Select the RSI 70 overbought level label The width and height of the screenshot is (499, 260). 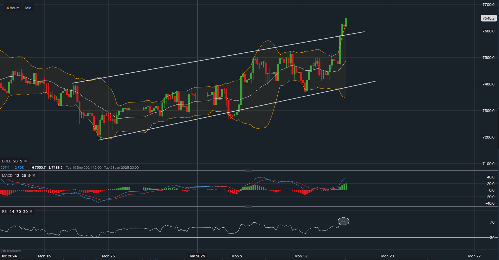click(x=492, y=222)
